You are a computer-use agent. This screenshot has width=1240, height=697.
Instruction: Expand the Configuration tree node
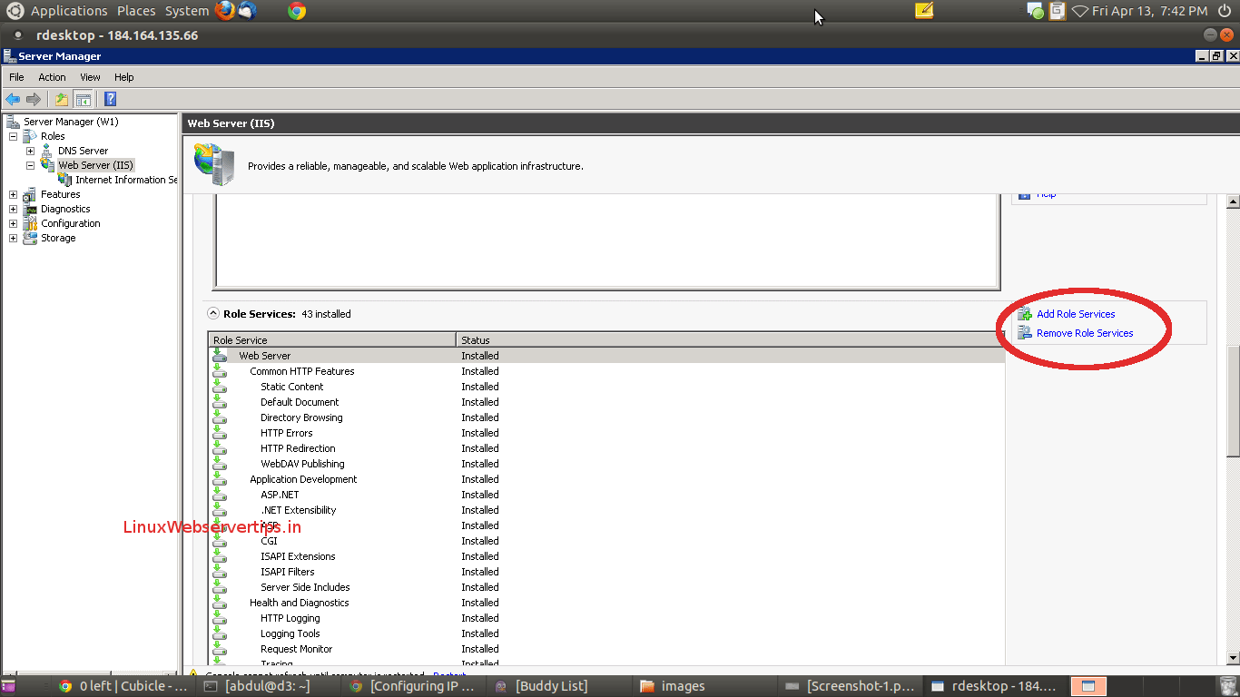coord(13,223)
